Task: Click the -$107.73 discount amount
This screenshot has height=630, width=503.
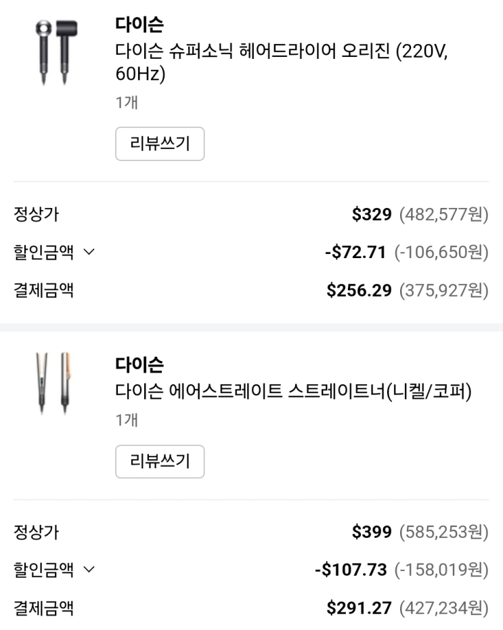Action: 351,571
